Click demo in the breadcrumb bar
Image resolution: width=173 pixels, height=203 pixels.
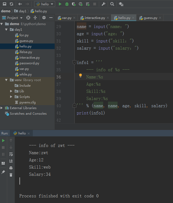(x=6, y=11)
